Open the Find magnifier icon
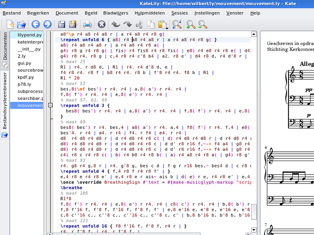 [x=177, y=24]
